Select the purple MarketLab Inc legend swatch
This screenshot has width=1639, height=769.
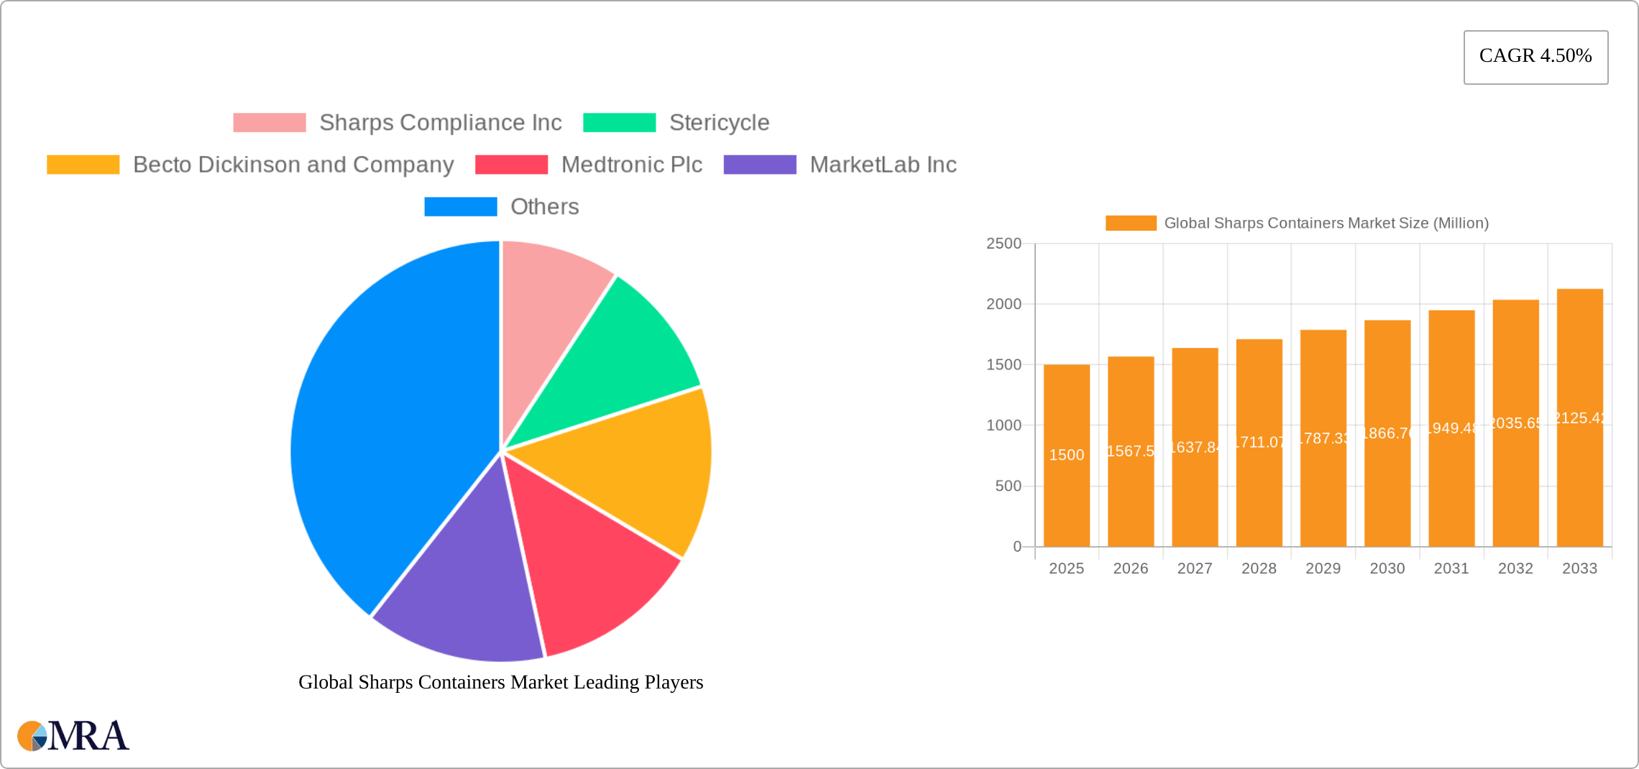pyautogui.click(x=760, y=165)
